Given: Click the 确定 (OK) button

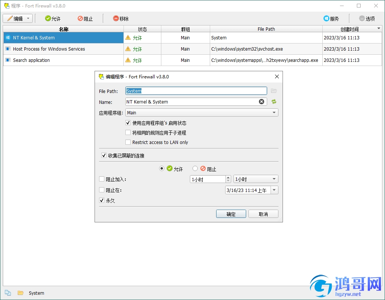Looking at the screenshot, I should 231,214.
